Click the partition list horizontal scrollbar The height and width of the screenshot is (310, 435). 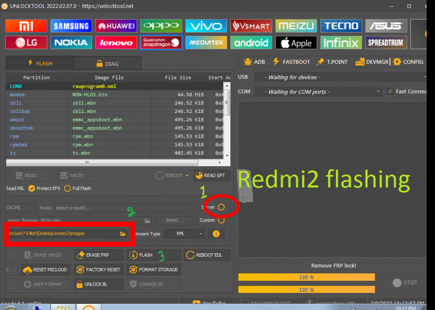click(102, 163)
